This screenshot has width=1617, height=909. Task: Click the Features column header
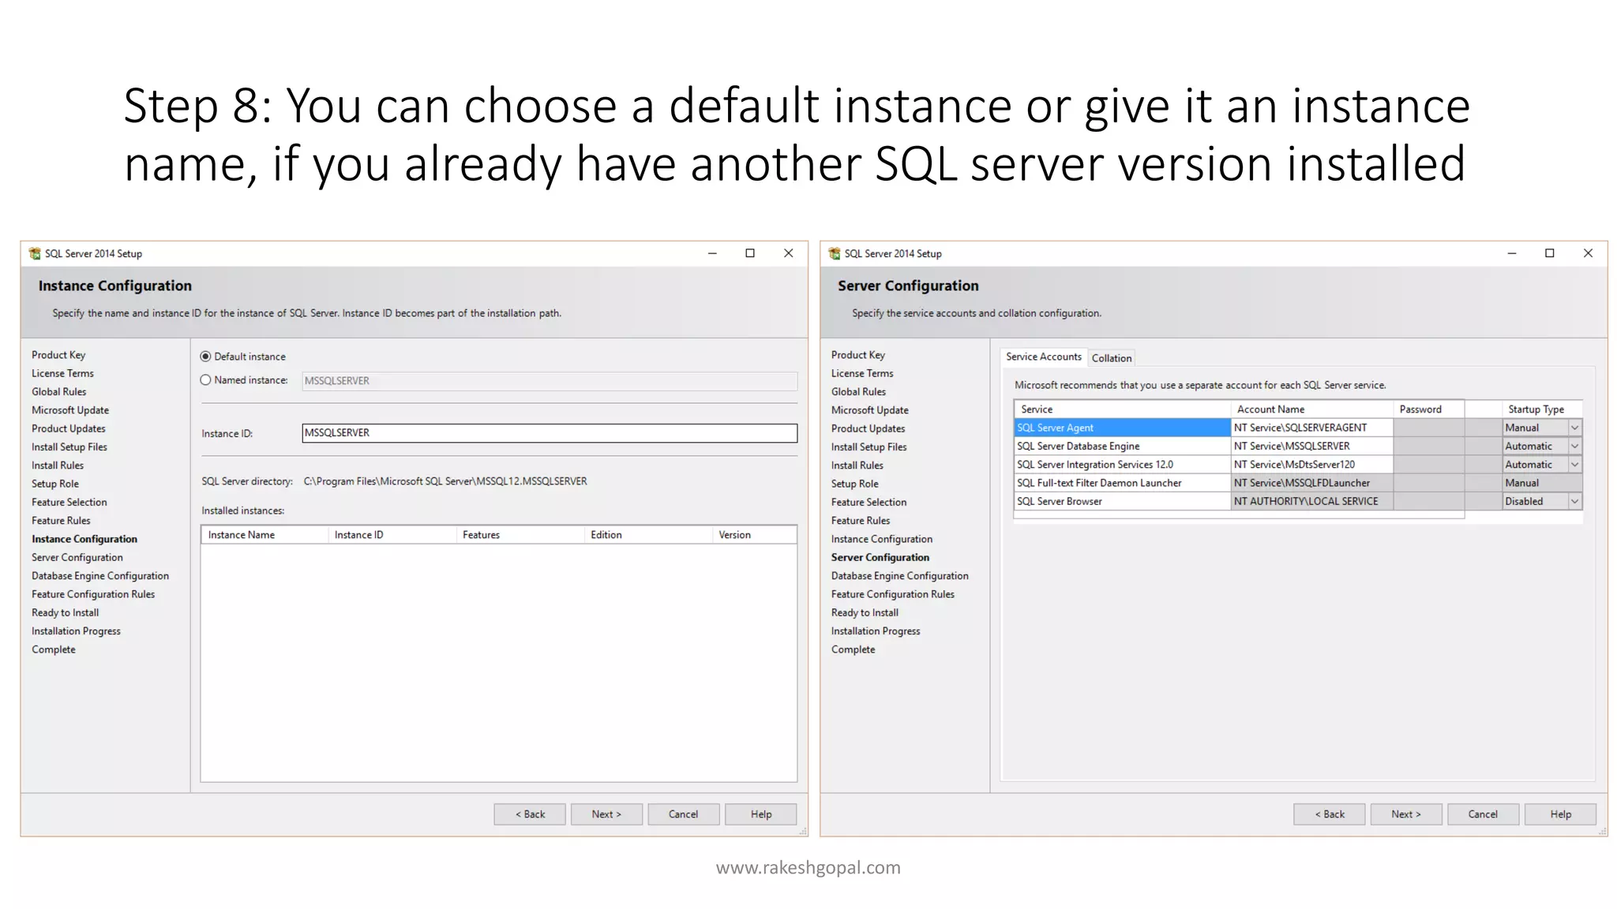[520, 535]
